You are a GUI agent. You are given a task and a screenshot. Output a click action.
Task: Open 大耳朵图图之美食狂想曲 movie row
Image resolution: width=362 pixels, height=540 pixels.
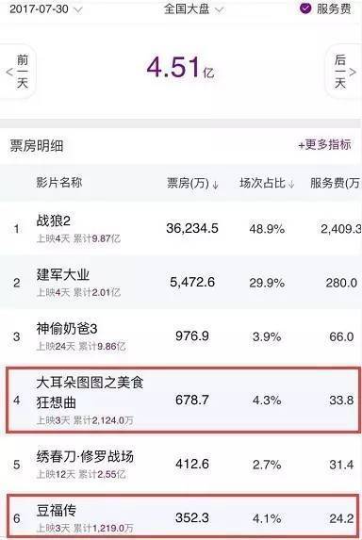[x=184, y=400]
